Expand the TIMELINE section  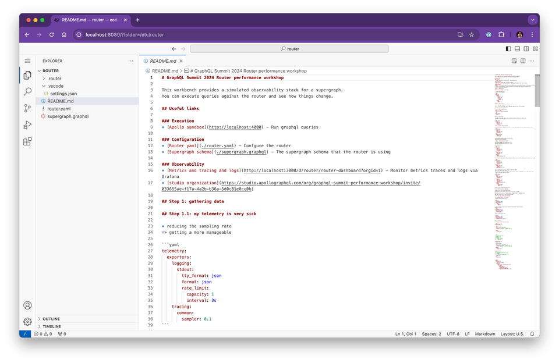click(87, 326)
